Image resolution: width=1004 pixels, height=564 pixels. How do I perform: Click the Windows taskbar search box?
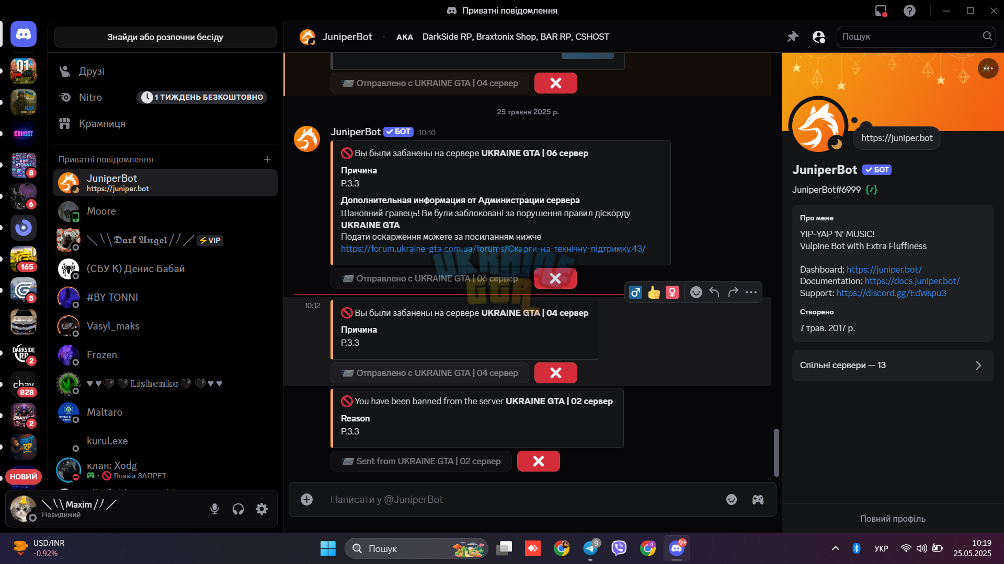[x=416, y=548]
